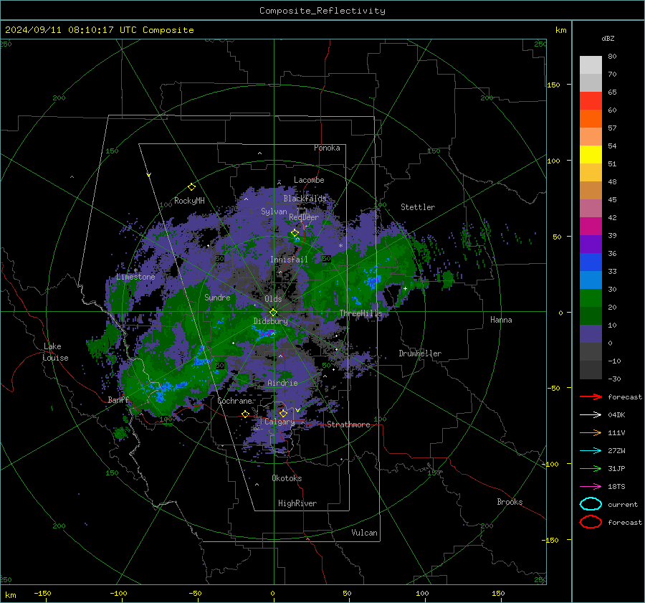Click the Composite_Reflectivity title text
The image size is (645, 603).
coord(322,11)
